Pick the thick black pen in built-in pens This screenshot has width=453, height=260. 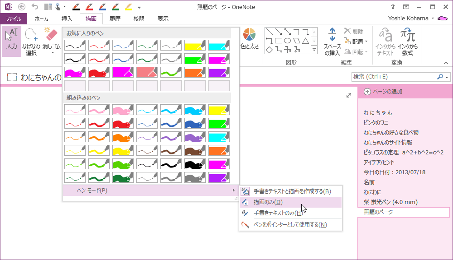pyautogui.click(x=195, y=164)
